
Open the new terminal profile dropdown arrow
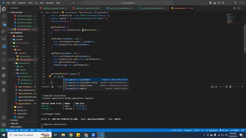point(223,87)
